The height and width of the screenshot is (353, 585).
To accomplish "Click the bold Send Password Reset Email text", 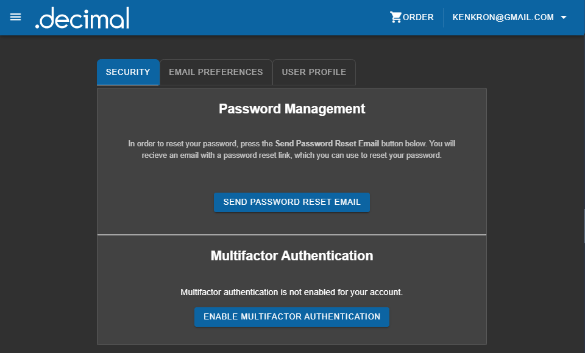I will [x=327, y=144].
